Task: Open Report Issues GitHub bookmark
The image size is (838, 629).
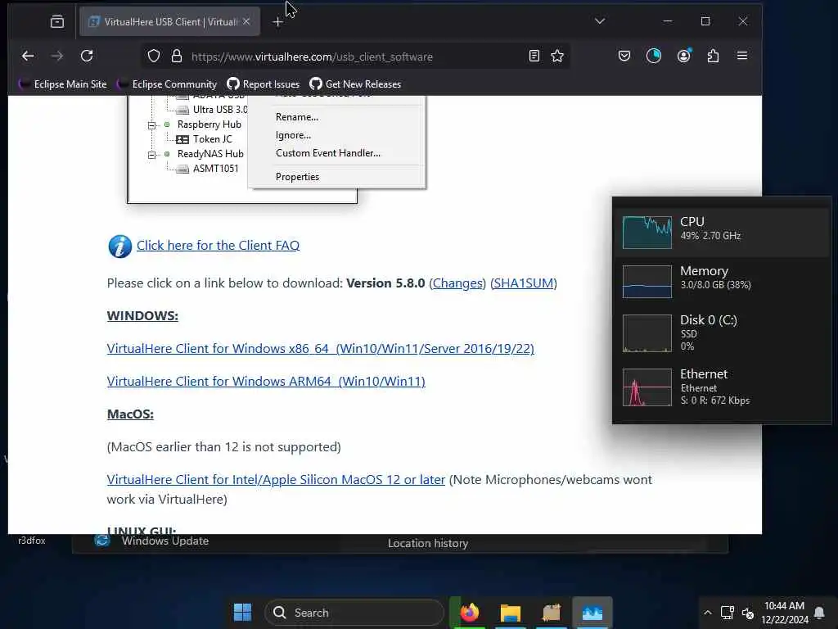Action: pos(263,84)
